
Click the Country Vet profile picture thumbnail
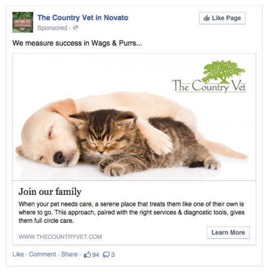[x=22, y=22]
